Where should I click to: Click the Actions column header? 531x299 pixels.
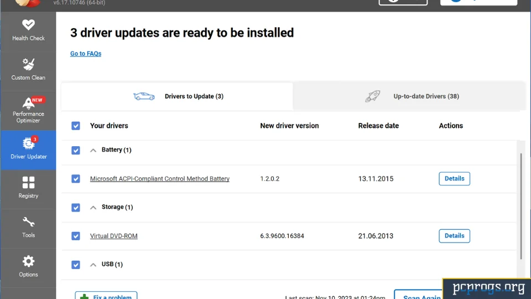[x=451, y=126]
